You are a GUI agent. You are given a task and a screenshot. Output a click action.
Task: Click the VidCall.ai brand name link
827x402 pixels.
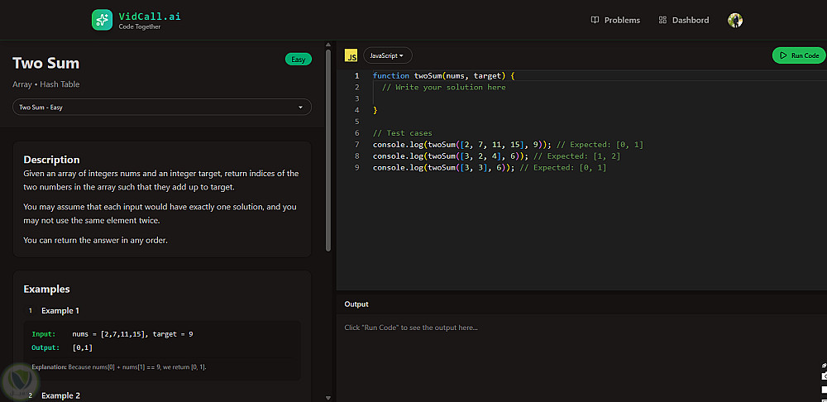pos(150,17)
